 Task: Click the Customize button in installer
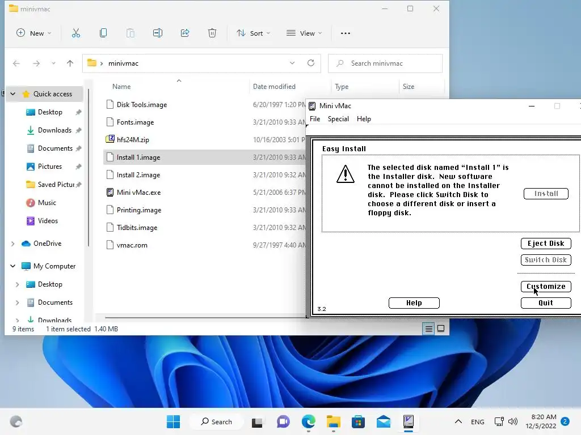click(x=546, y=286)
